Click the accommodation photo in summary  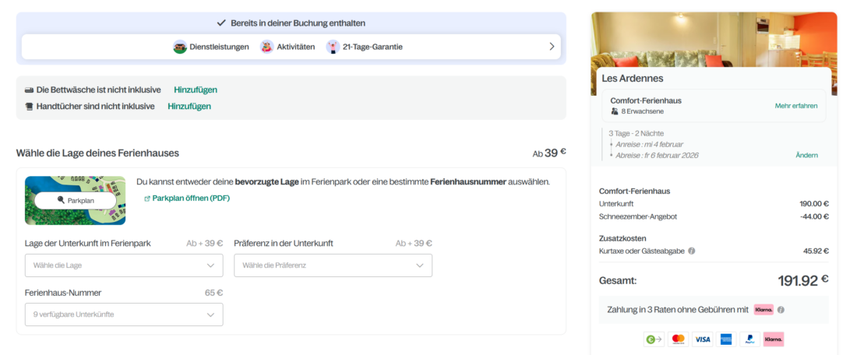(714, 40)
